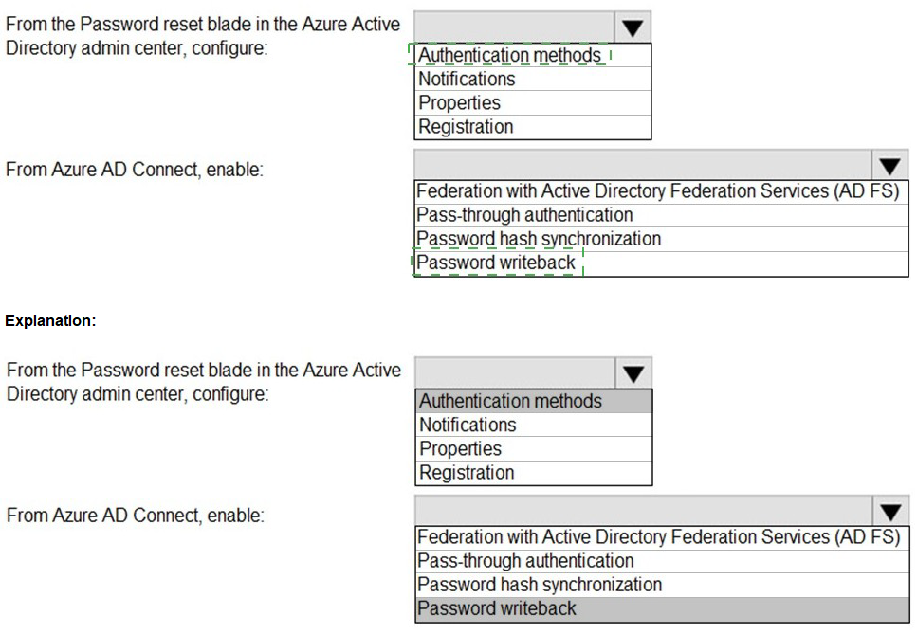Click the green-outlined Password writeback option
The image size is (917, 634).
[x=496, y=263]
